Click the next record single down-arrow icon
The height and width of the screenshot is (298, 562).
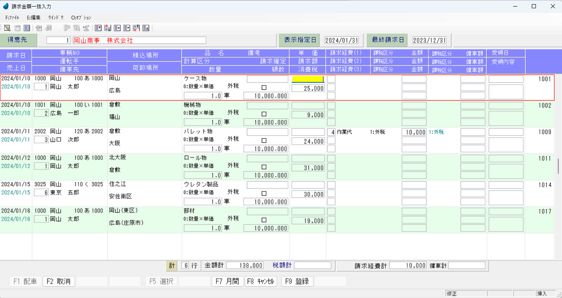[x=127, y=28]
